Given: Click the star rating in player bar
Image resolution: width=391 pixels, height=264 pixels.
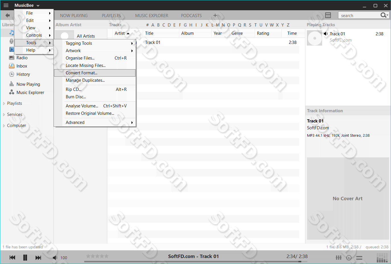Looking at the screenshot, I should click(x=97, y=256).
